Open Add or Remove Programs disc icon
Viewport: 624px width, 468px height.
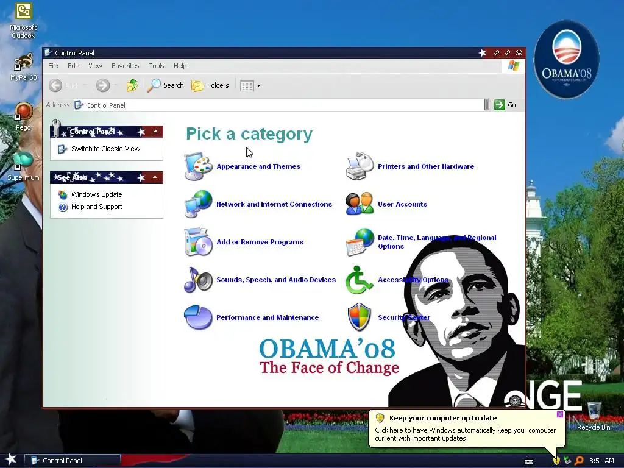(x=198, y=242)
